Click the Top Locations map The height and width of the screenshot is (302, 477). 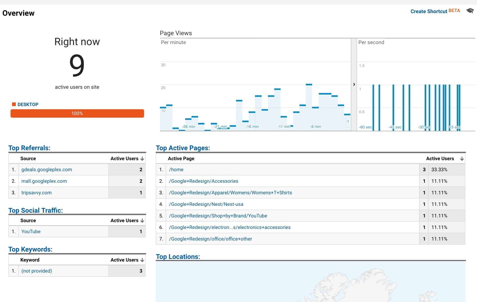[x=311, y=282]
